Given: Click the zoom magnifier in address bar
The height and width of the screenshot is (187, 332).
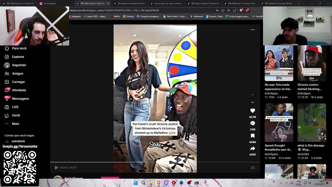Looking at the screenshot, I should coord(229,10).
